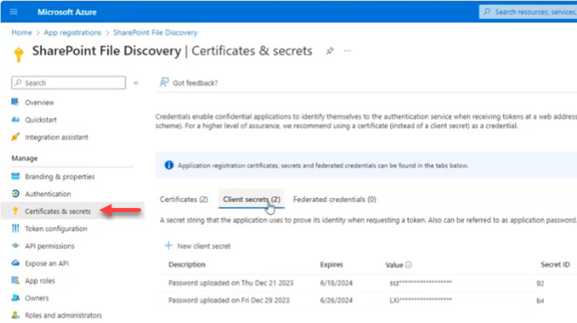Viewport: 577px width, 323px height.
Task: Open App registrations breadcrumb
Action: (x=73, y=33)
